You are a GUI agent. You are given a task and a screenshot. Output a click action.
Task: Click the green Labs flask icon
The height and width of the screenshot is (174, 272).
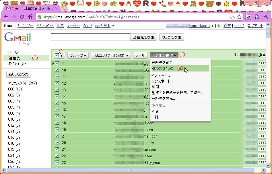click(x=219, y=26)
